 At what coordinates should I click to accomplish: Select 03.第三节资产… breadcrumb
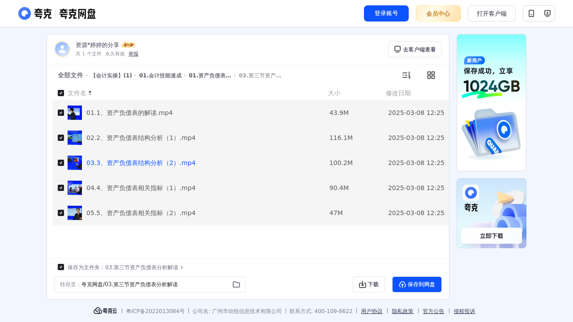point(260,75)
